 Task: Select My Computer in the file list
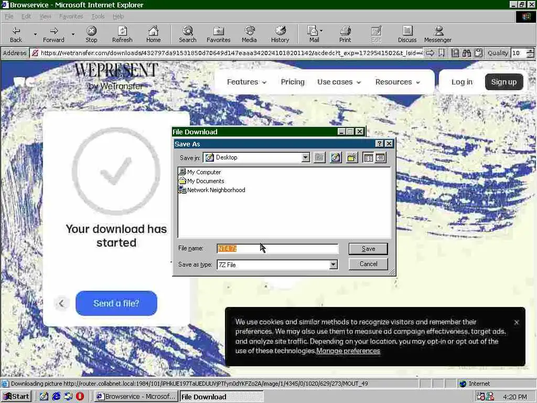click(x=200, y=172)
